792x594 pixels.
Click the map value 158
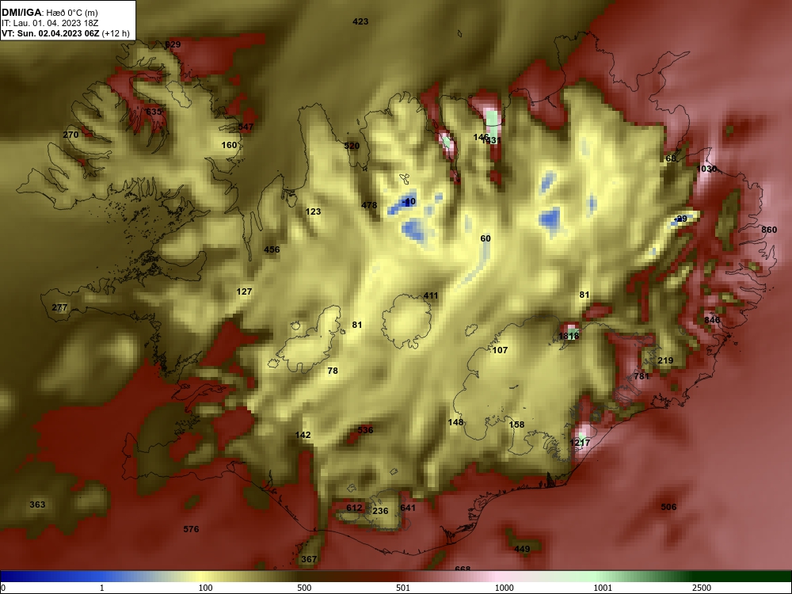click(x=516, y=425)
